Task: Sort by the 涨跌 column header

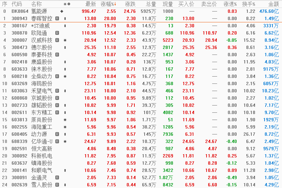Action: (x=130, y=4)
